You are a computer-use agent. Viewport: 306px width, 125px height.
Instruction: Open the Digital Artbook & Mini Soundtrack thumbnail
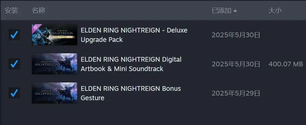(x=54, y=64)
